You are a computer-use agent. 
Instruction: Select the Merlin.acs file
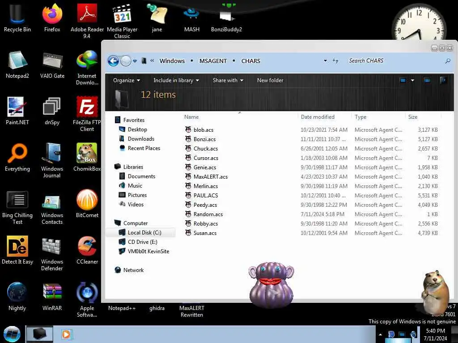[x=206, y=186]
